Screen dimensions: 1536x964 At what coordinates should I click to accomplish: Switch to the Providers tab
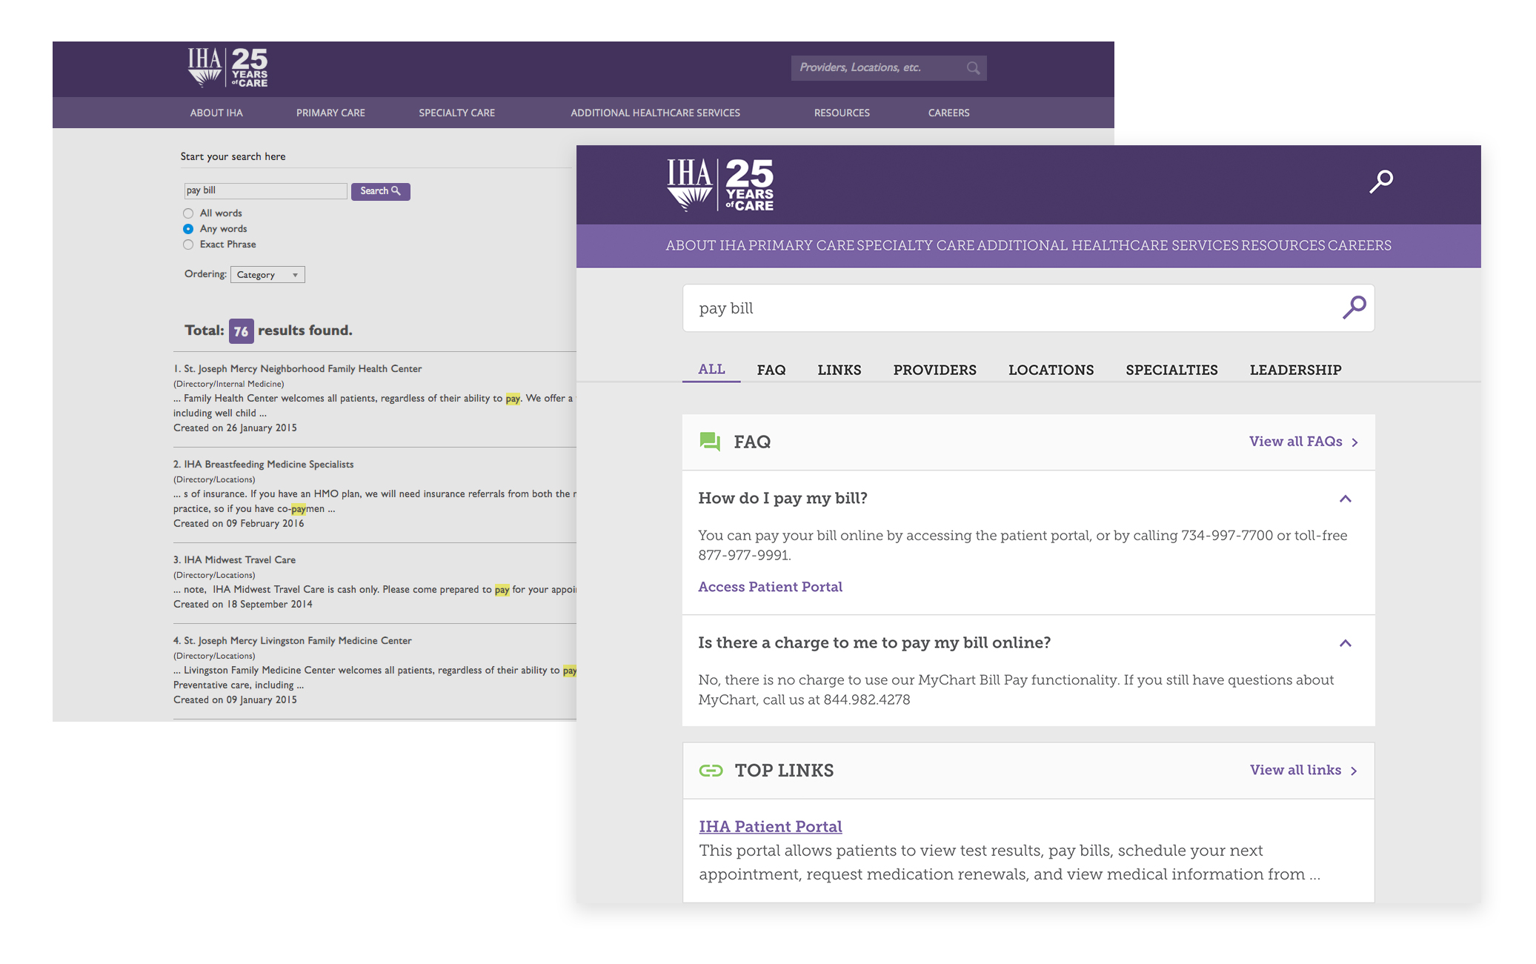(934, 370)
